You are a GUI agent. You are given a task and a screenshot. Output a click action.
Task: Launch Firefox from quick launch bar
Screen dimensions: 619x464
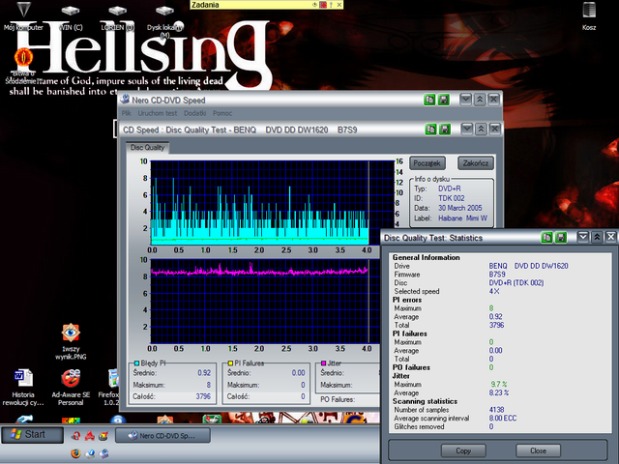point(75,453)
